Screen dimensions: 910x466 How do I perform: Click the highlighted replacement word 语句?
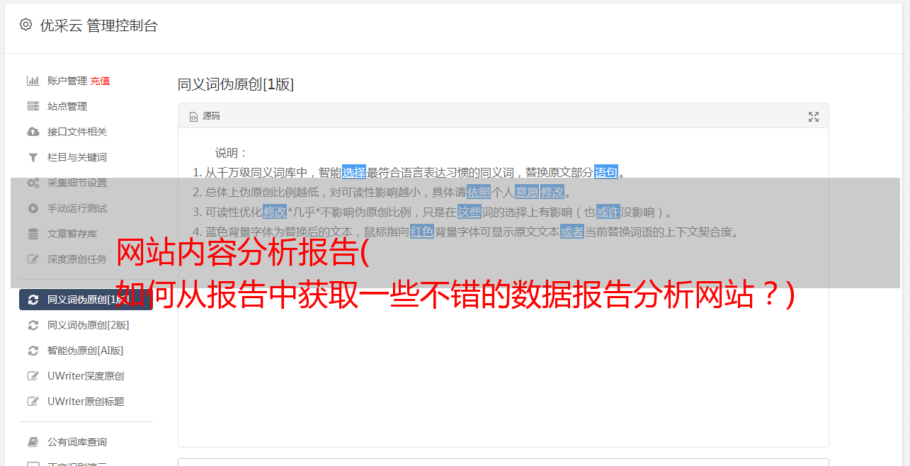point(606,172)
